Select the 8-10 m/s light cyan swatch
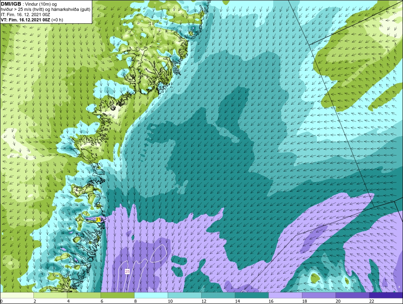 151,295
